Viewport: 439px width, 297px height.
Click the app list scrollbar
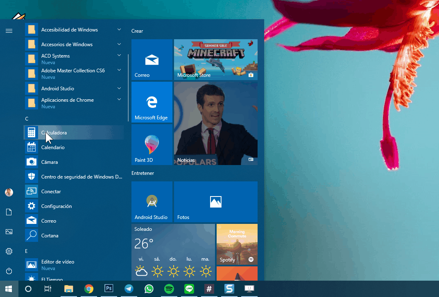click(x=128, y=88)
